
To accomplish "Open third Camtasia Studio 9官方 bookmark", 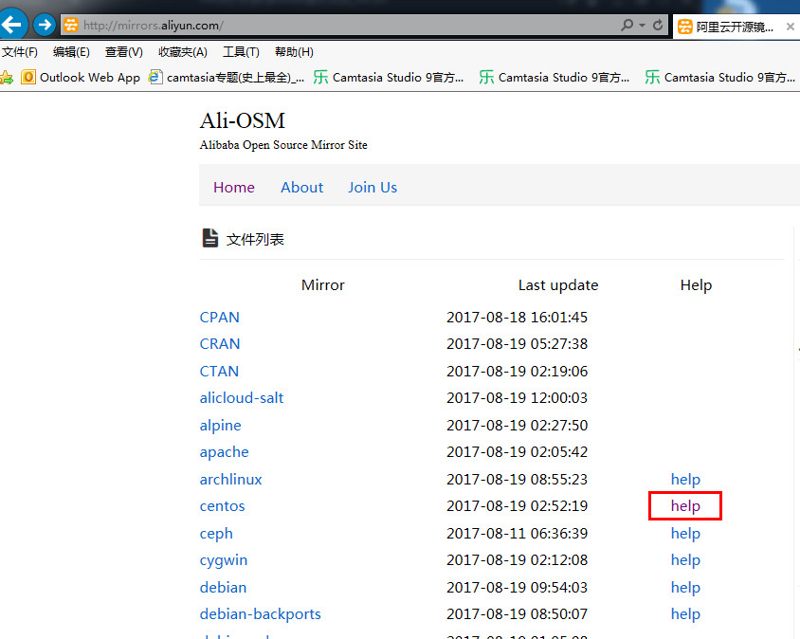I will [x=720, y=78].
